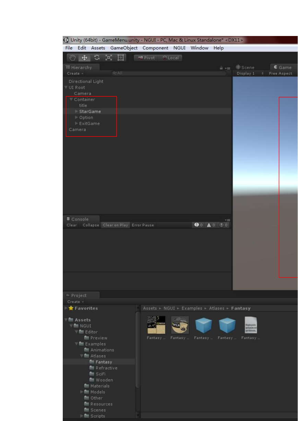
Task: Toggle error messages count in Console
Action: pyautogui.click(x=224, y=225)
